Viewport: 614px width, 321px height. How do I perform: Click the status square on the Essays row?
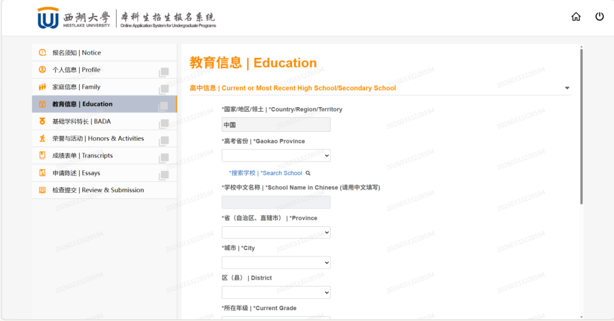click(x=164, y=175)
